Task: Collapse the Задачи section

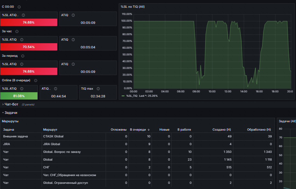Action: pyautogui.click(x=11, y=113)
